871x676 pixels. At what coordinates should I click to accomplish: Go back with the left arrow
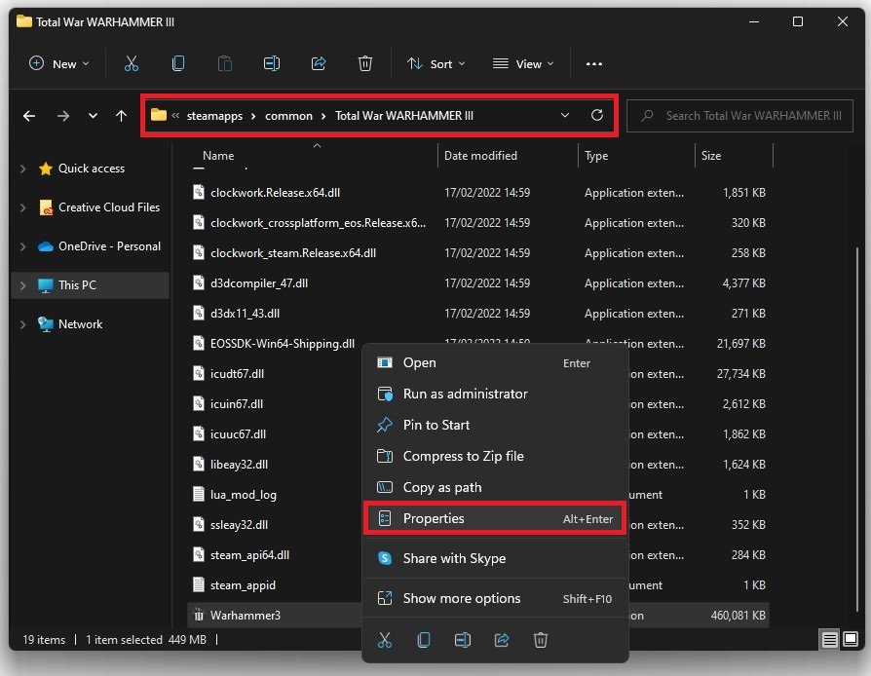29,116
